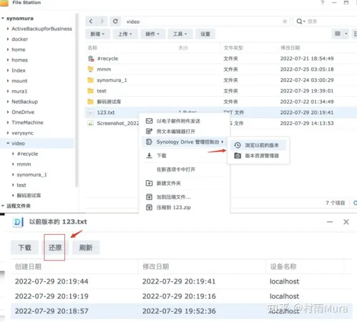The width and height of the screenshot is (357, 323).
Task: Select the verysync tree folder
Action: pyautogui.click(x=23, y=133)
